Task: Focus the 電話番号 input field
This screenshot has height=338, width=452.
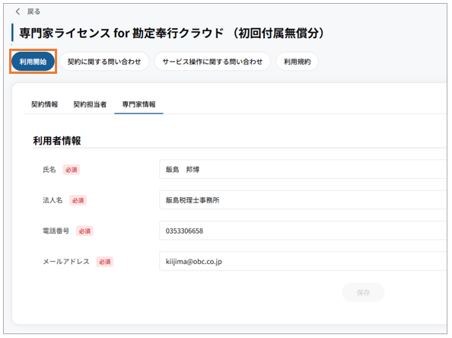Action: (303, 231)
